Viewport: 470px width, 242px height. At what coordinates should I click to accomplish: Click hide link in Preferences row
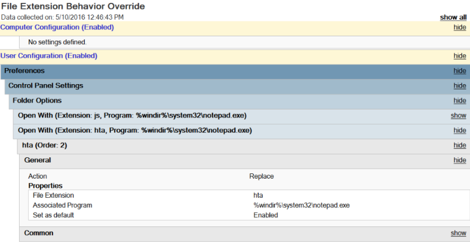(x=460, y=71)
